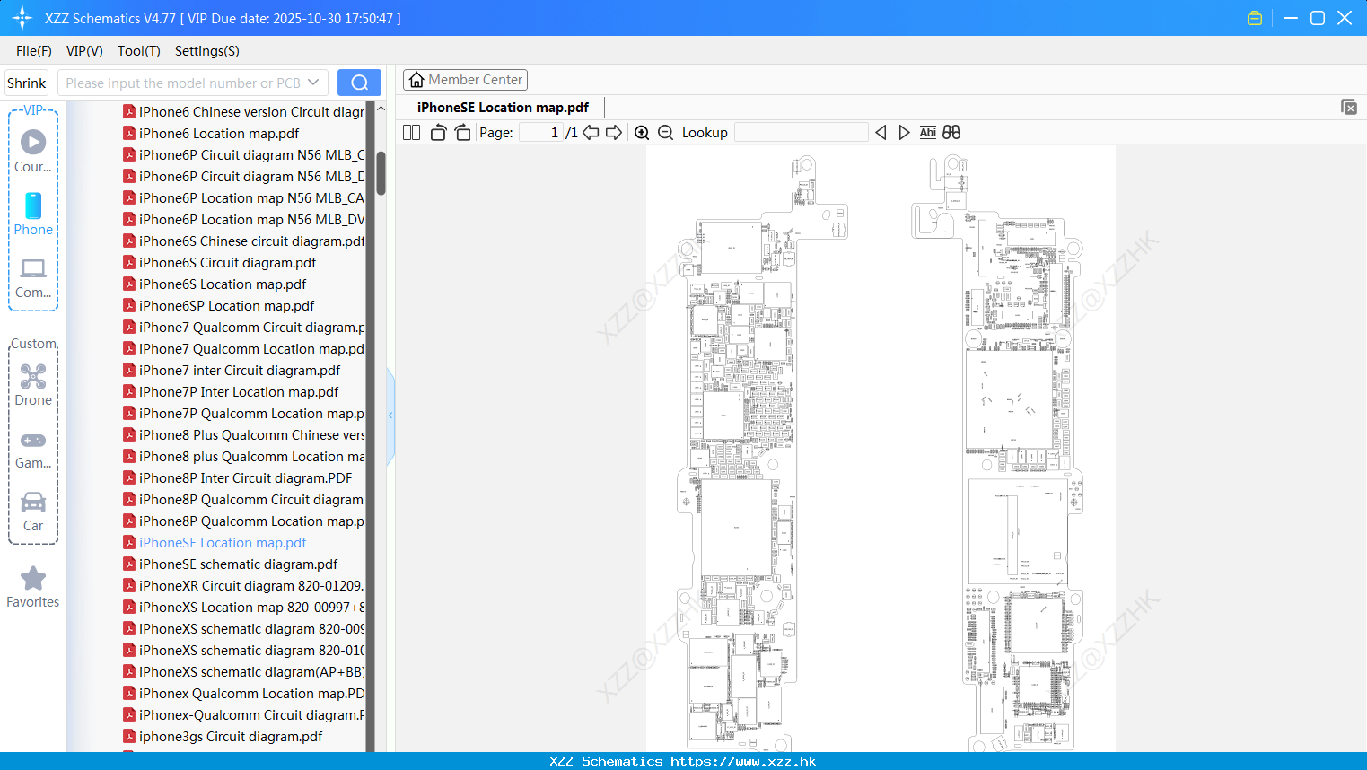Open the Drone sidebar category

pyautogui.click(x=33, y=385)
